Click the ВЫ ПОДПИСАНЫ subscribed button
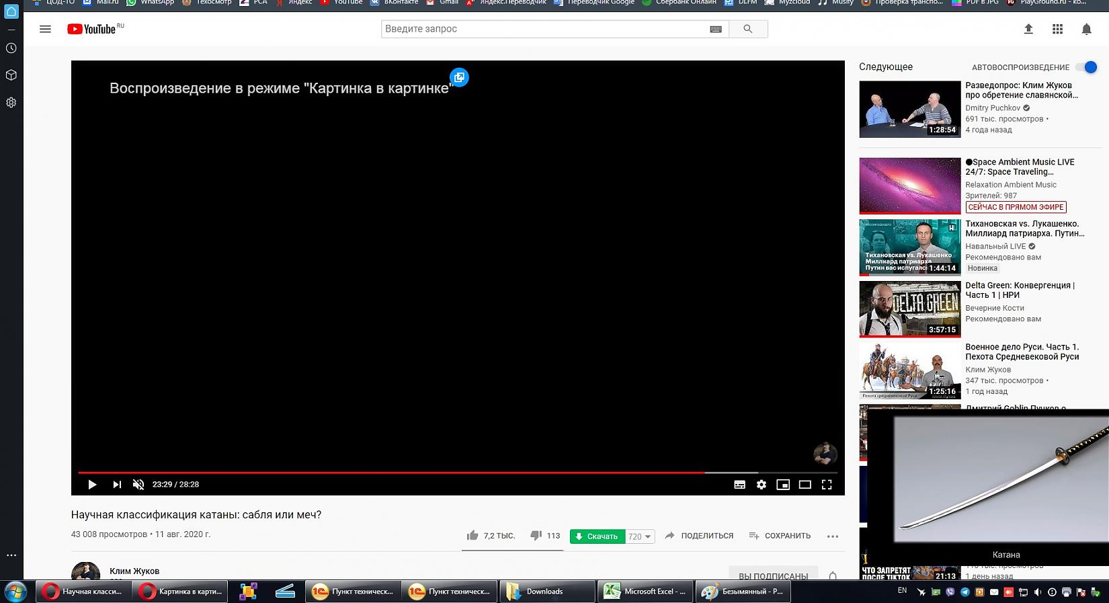Viewport: 1109px width, 603px height. 774,575
